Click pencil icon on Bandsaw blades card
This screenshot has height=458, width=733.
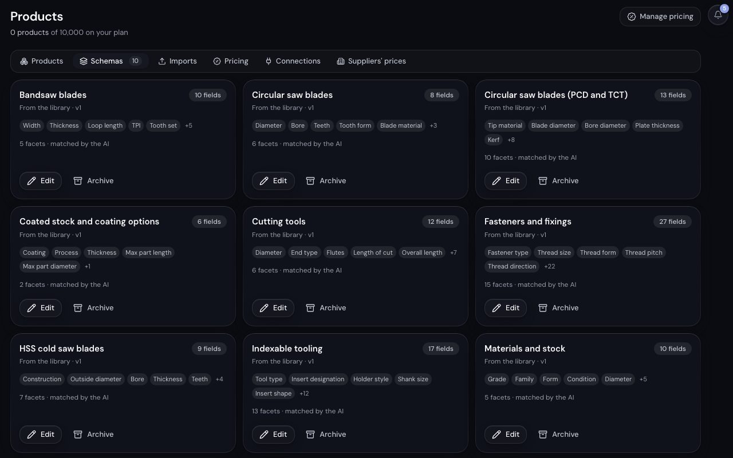coord(32,181)
